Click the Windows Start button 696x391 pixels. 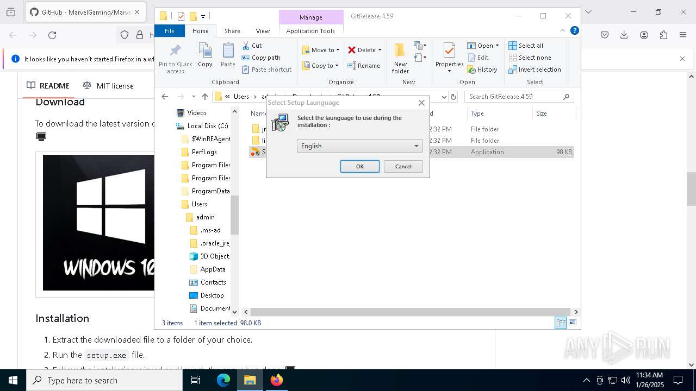click(x=13, y=380)
